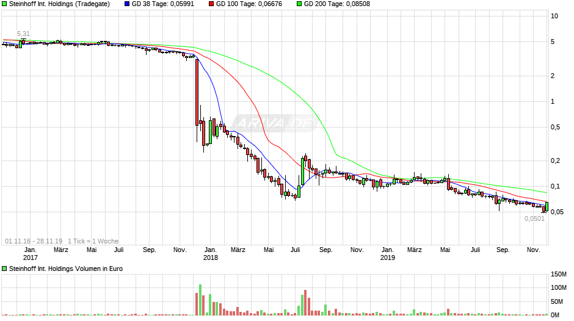
Task: Click the blue GD 38 Tage legend swatch
Action: (127, 4)
